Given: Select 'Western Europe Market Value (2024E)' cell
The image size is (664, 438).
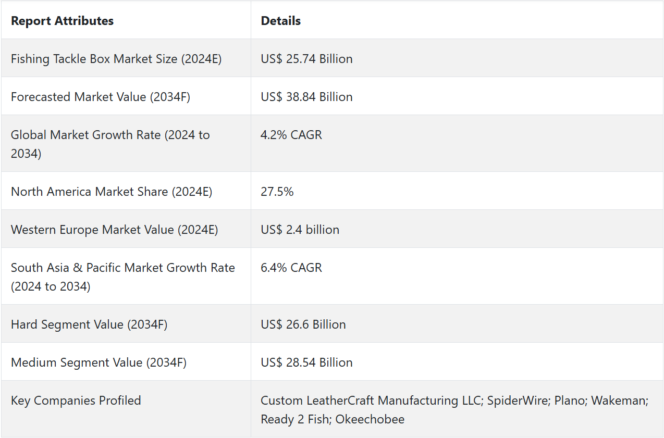Looking at the screenshot, I should (114, 230).
